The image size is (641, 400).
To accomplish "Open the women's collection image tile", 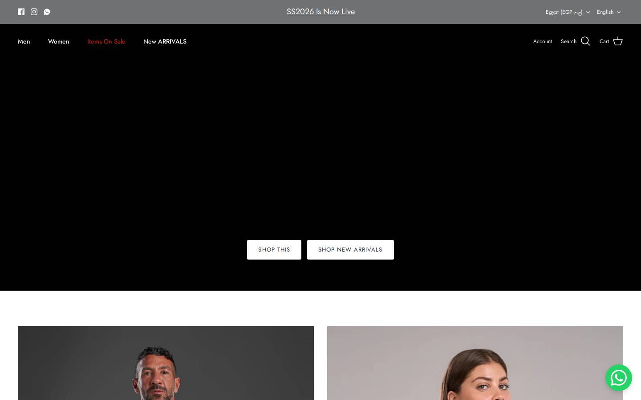I will click(475, 363).
